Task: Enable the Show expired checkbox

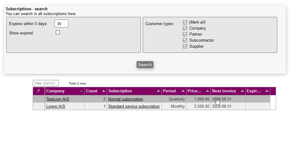Action: click(58, 33)
